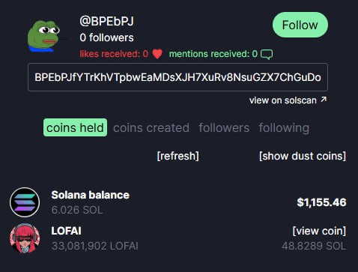Click the red heart likes icon
Image resolution: width=358 pixels, height=272 pixels.
157,54
